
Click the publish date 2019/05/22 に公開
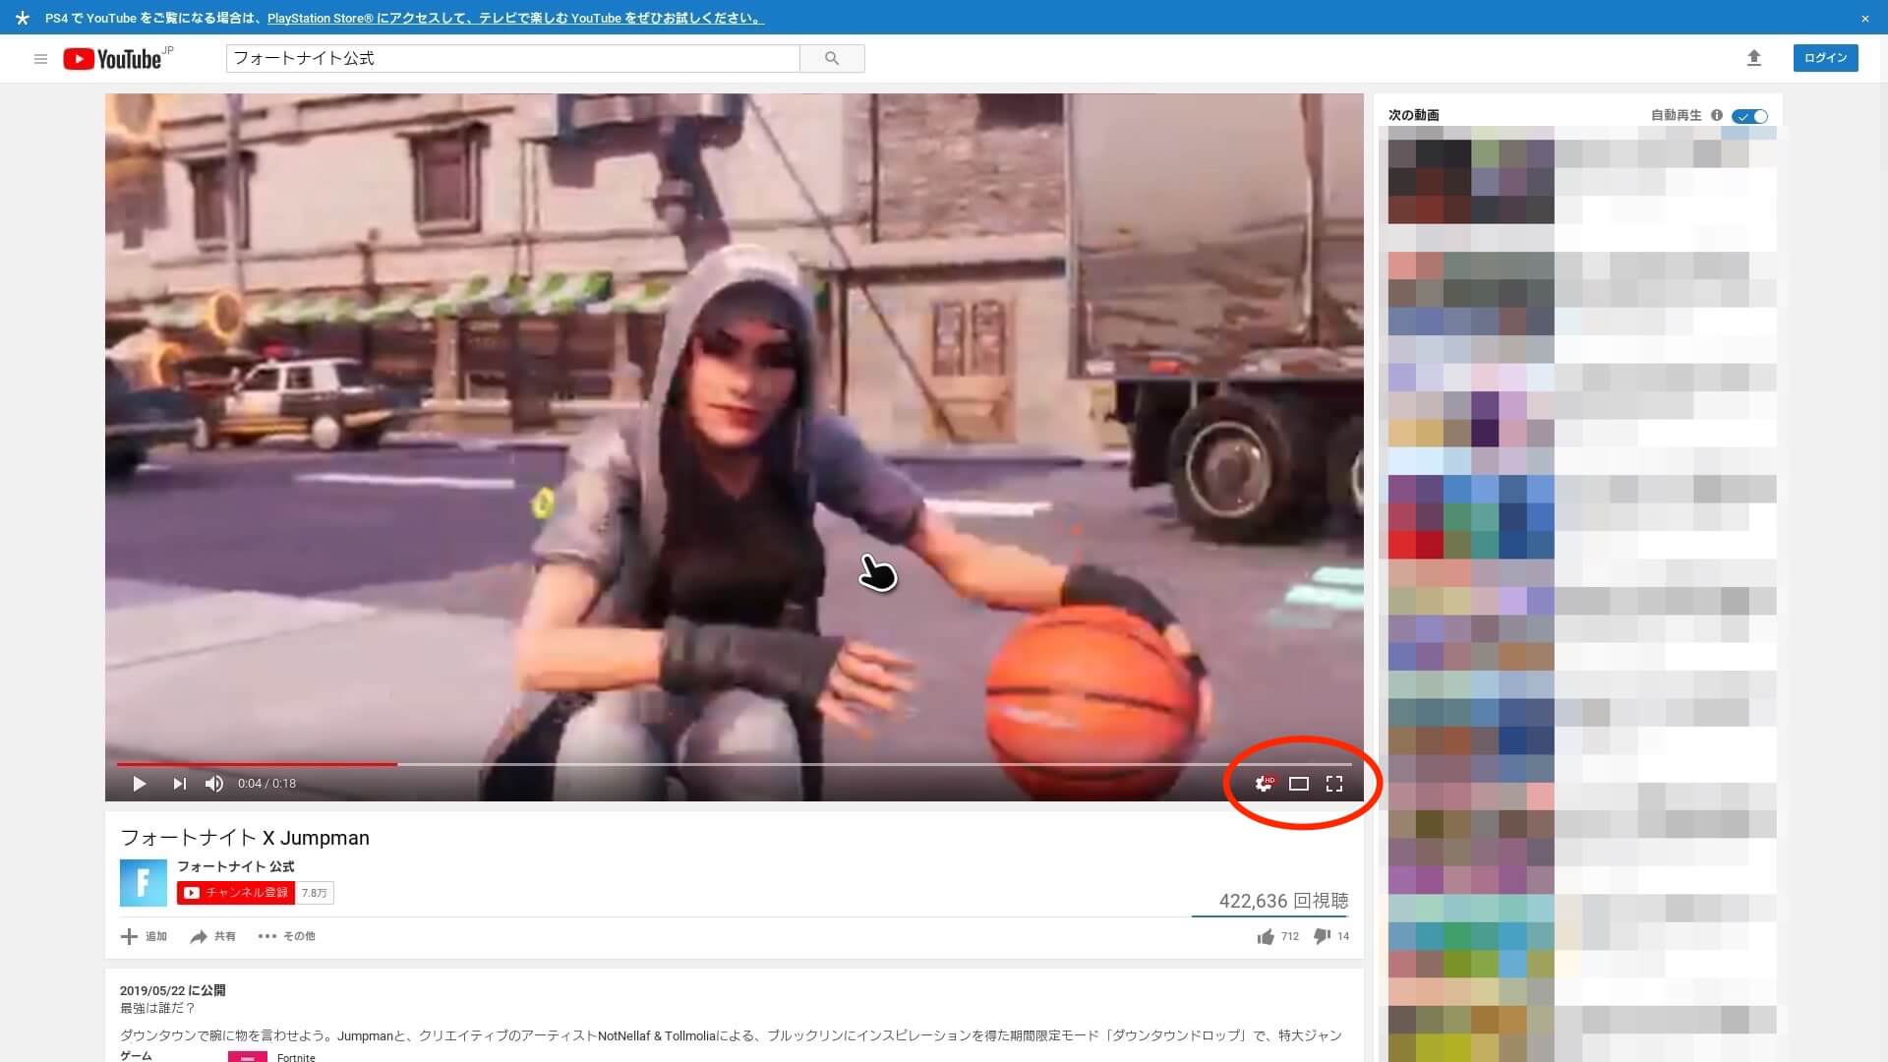coord(172,990)
